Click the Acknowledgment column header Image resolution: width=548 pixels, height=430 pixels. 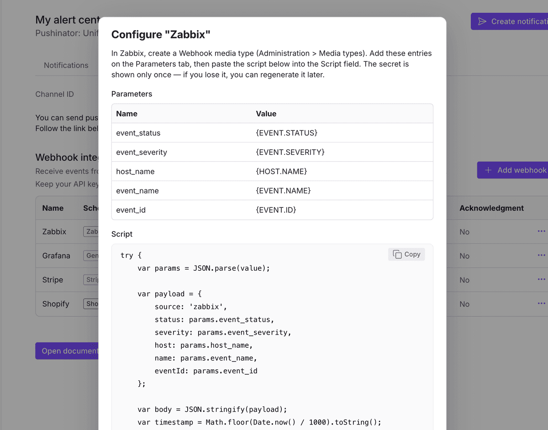491,208
